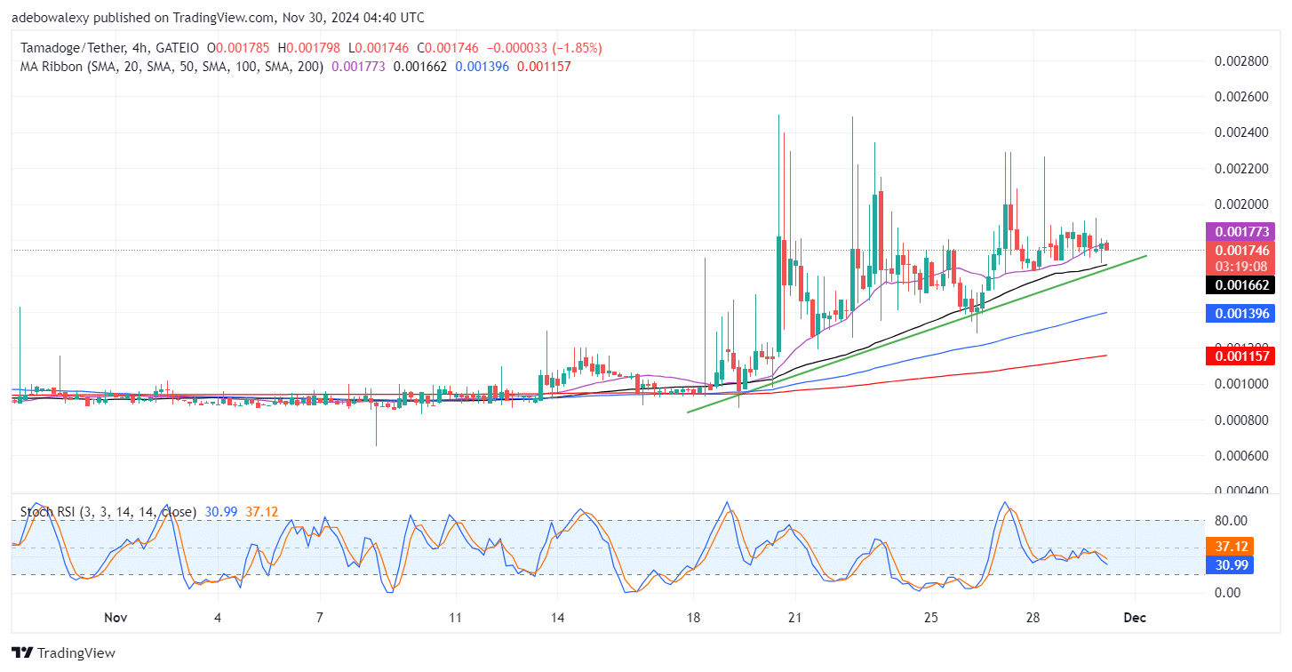This screenshot has width=1292, height=672.
Task: Click the 11 date label on time axis
Action: tap(456, 618)
